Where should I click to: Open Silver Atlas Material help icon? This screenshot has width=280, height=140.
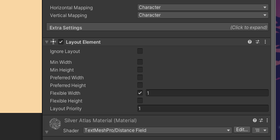point(255,120)
